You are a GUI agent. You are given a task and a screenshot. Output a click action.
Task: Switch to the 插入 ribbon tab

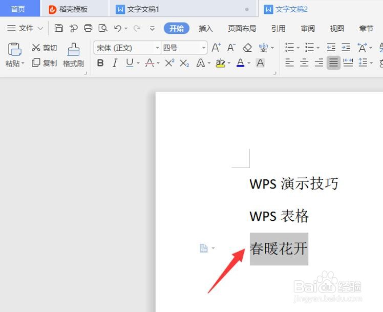(x=206, y=29)
